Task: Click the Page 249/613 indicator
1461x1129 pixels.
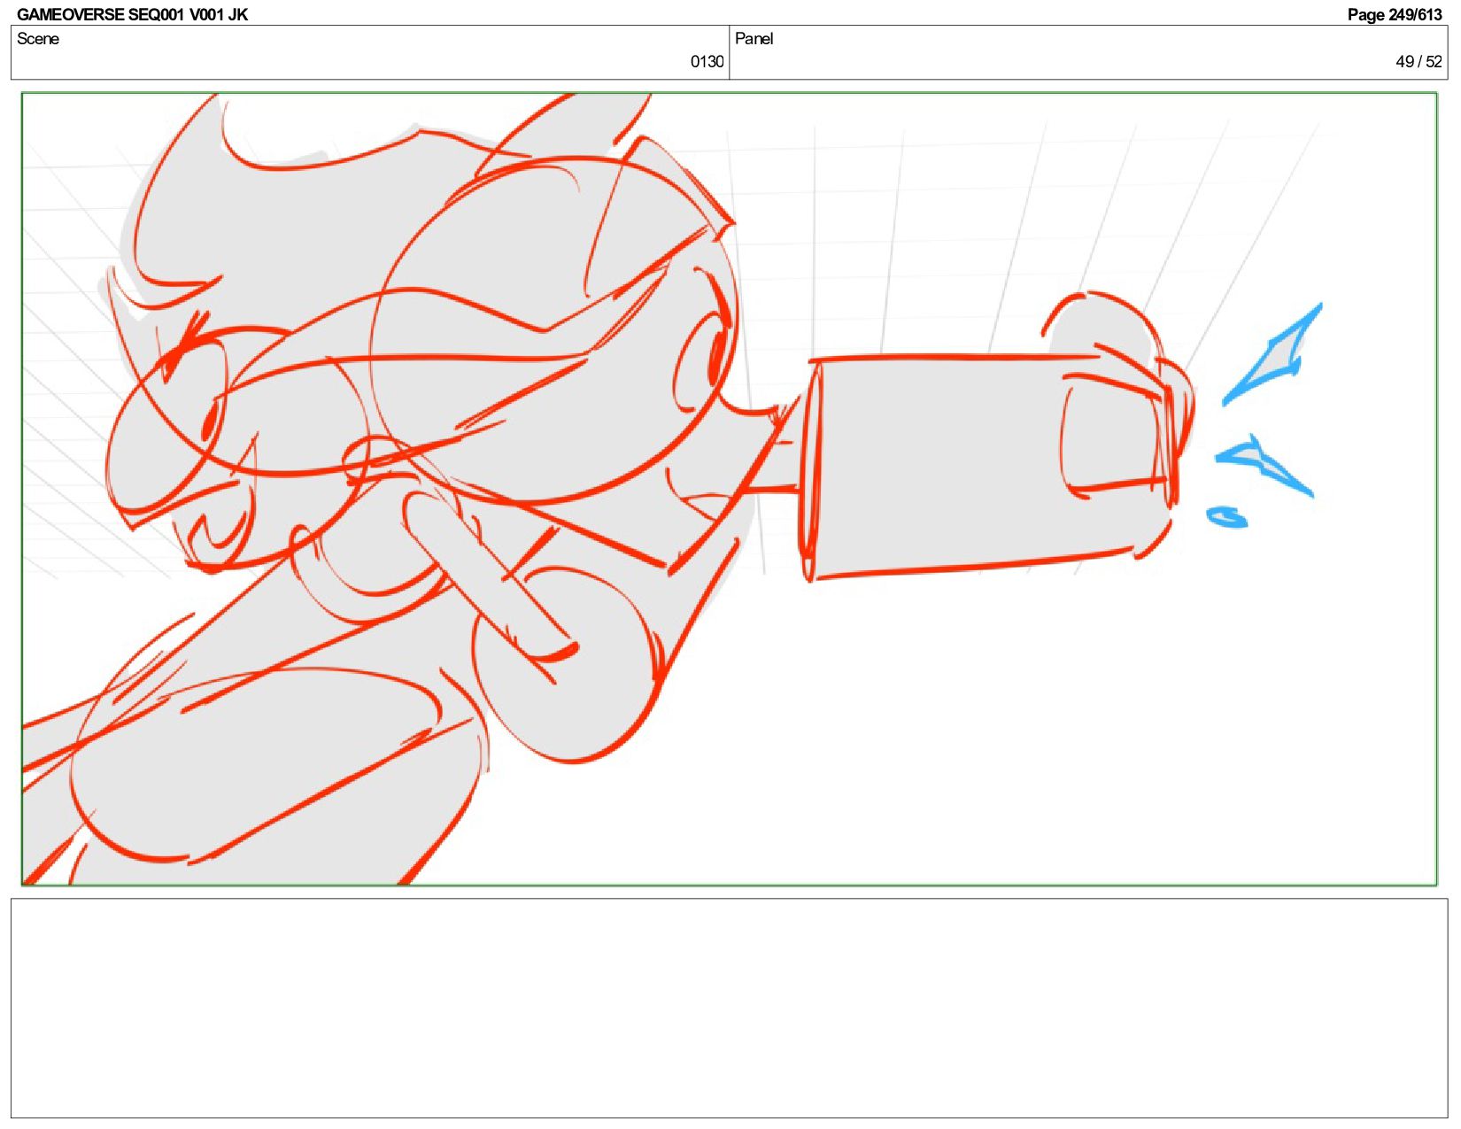Action: pos(1395,14)
